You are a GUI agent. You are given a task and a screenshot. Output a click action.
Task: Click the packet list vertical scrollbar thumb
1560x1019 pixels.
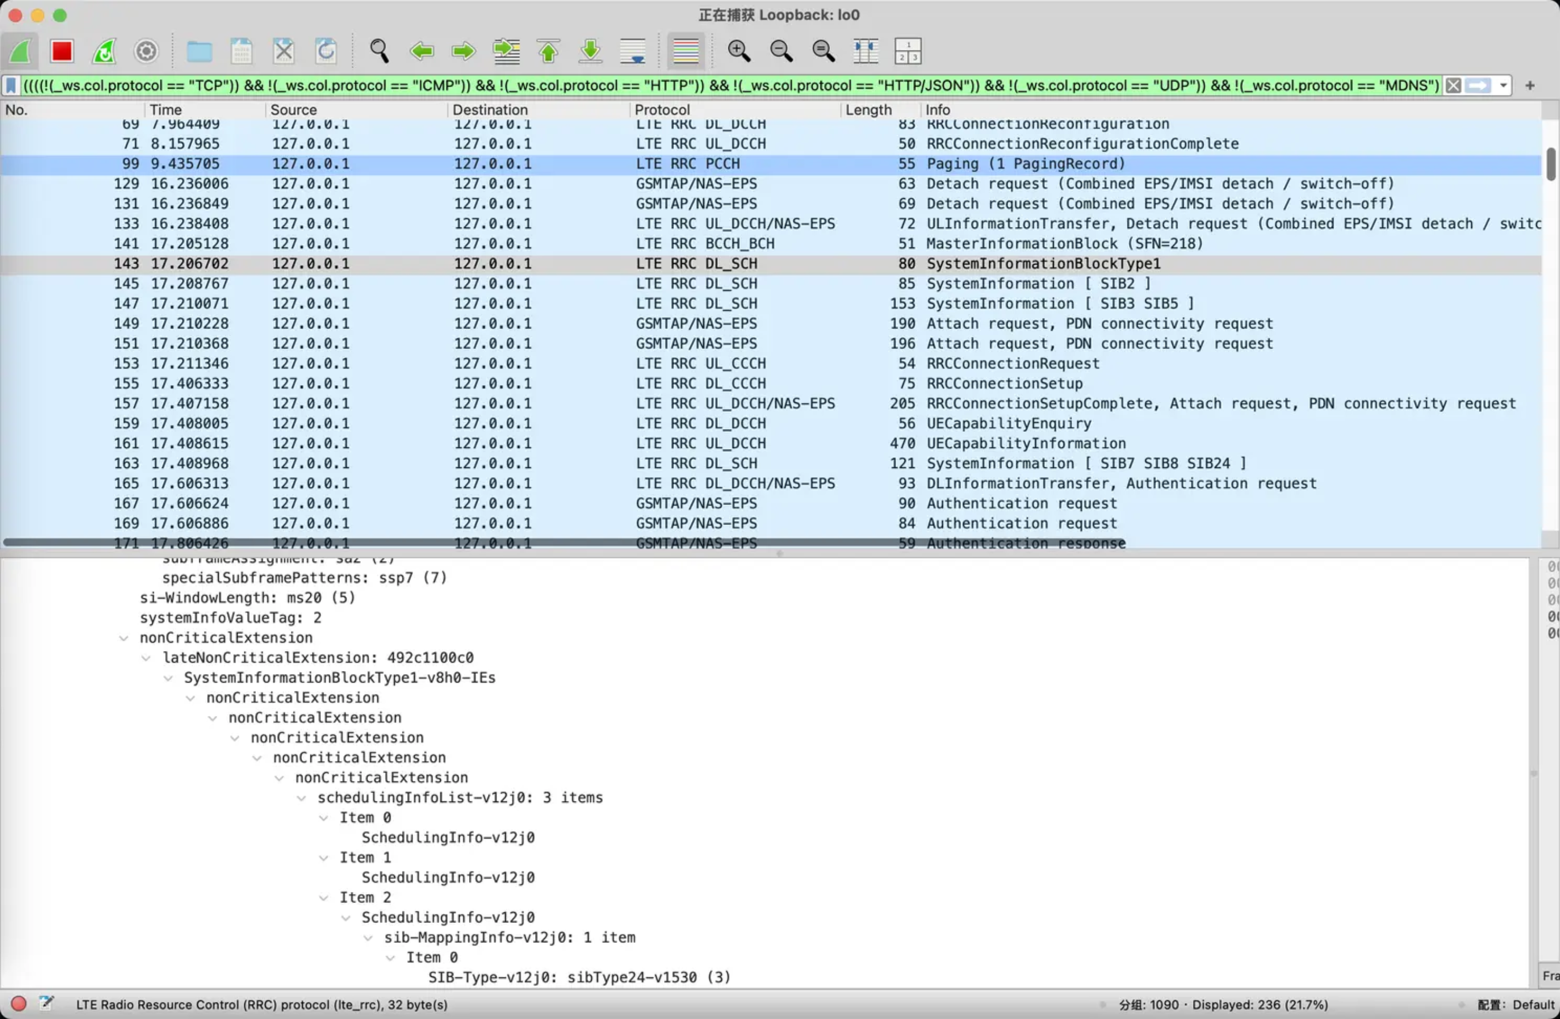pyautogui.click(x=1550, y=164)
